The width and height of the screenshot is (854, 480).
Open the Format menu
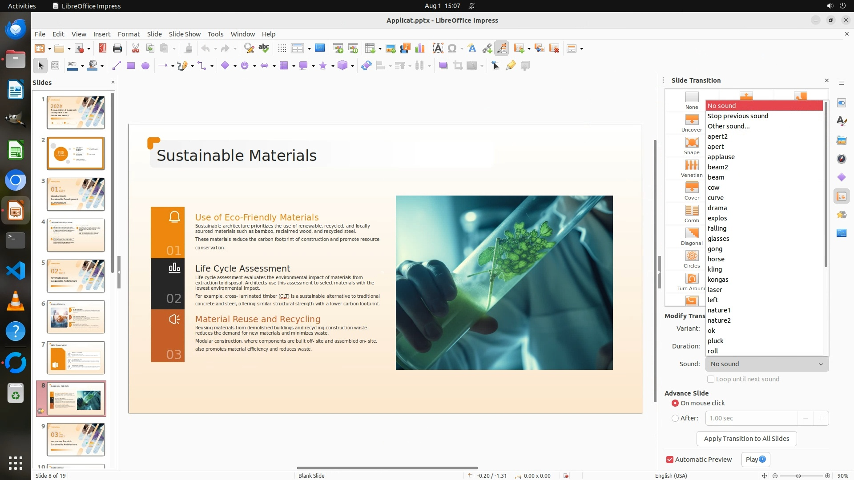click(129, 34)
